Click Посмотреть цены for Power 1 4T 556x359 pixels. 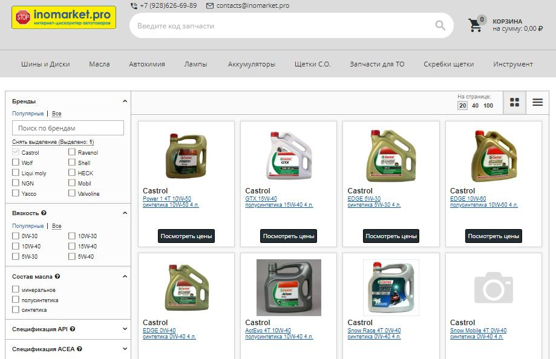tap(186, 236)
